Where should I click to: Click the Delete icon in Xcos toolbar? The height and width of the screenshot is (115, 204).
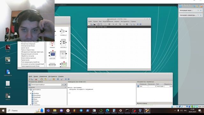pos(109,24)
